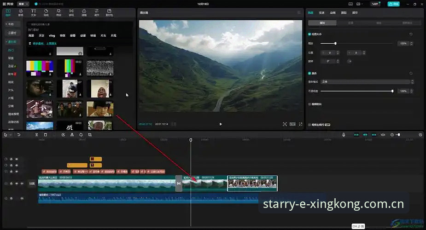Click the Undo arrow in timeline toolbar
The width and height of the screenshot is (426, 230).
click(19, 135)
